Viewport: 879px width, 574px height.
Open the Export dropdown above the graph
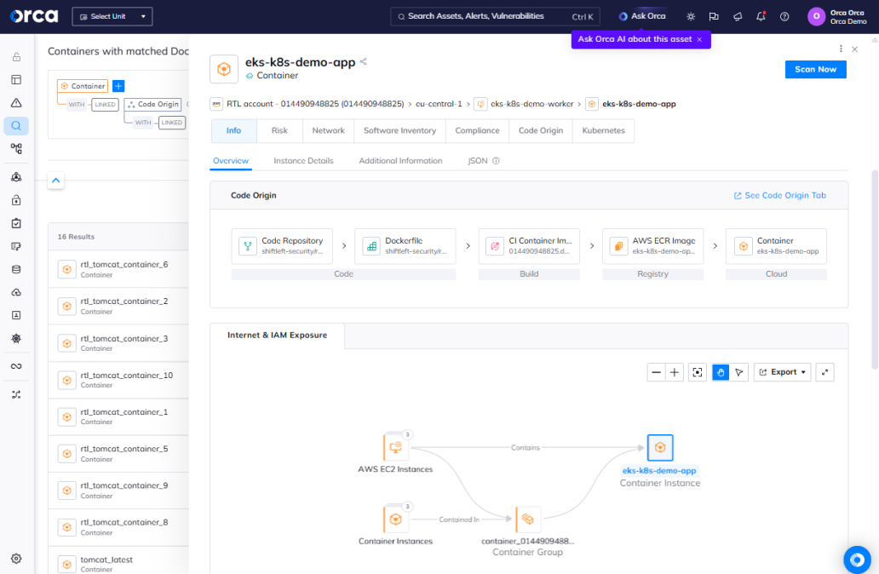point(781,372)
